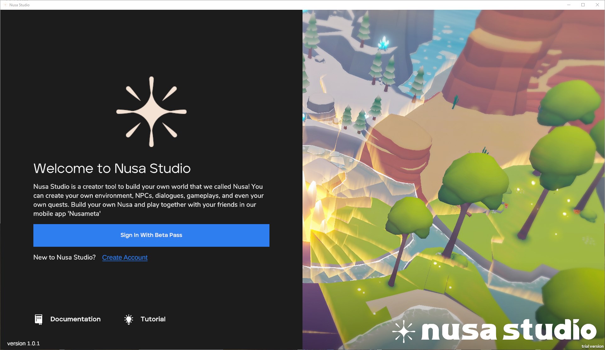Image resolution: width=605 pixels, height=350 pixels.
Task: Close the Nusa Studio window
Action: (x=597, y=5)
